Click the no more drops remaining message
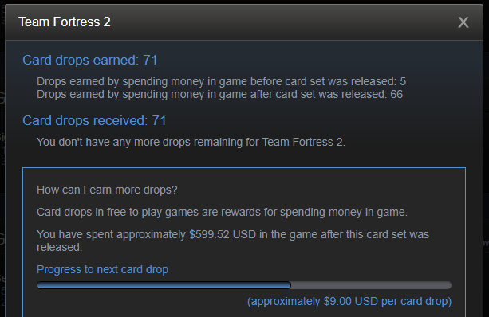The width and height of the screenshot is (489, 317). [x=191, y=142]
